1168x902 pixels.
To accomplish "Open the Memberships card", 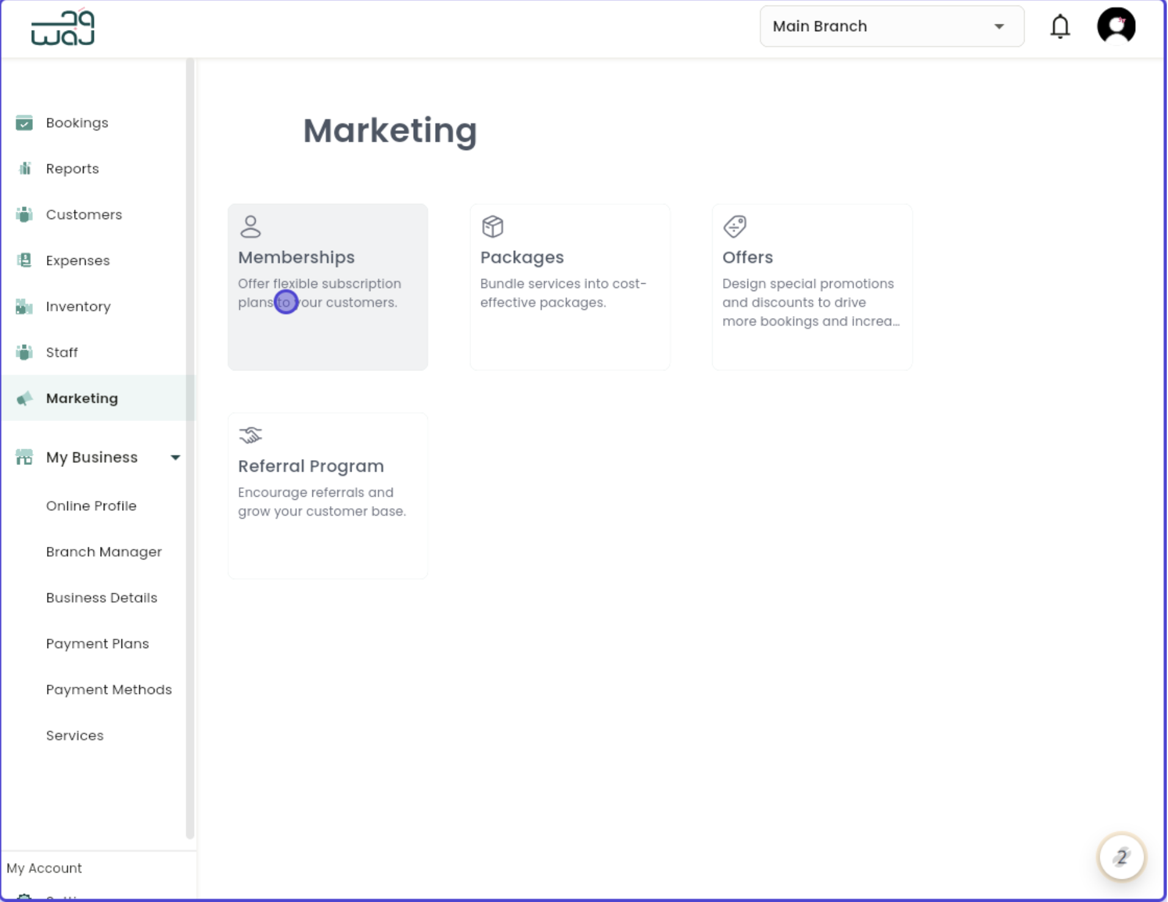I will click(327, 287).
